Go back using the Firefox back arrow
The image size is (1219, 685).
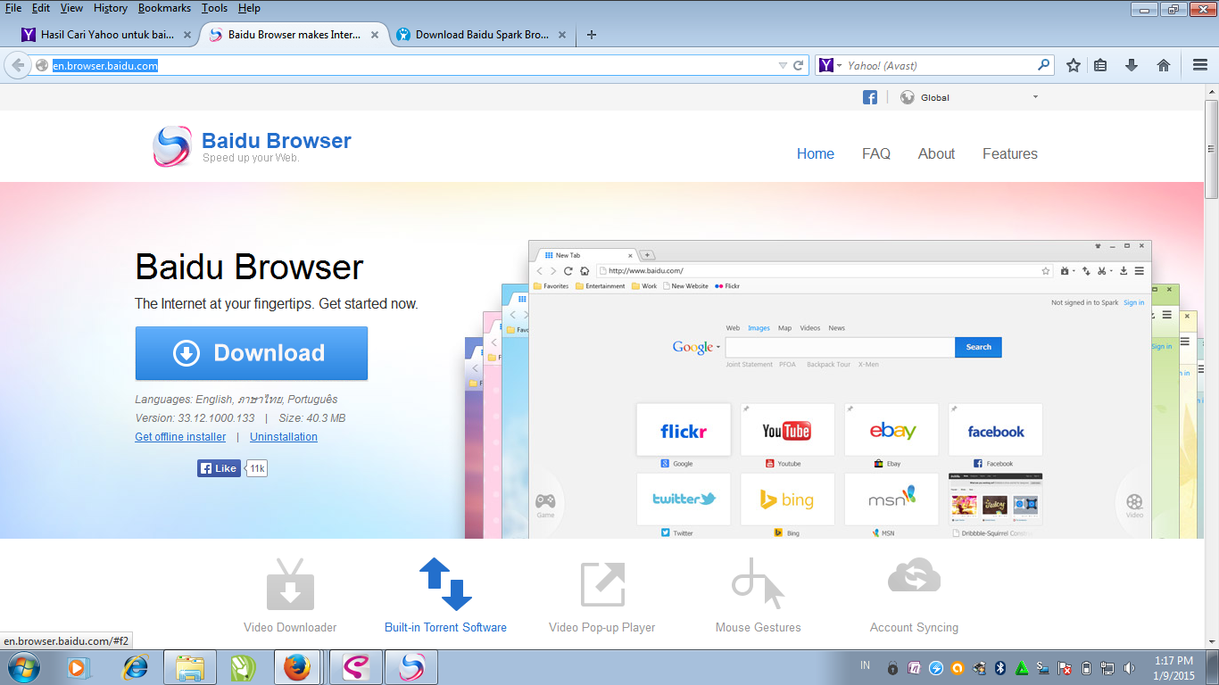pos(18,65)
